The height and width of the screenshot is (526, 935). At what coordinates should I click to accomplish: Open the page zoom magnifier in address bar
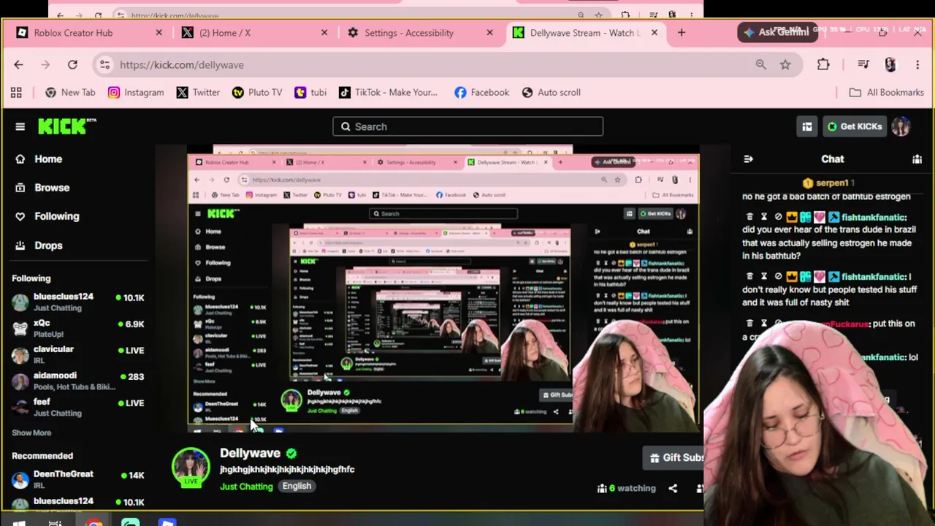pyautogui.click(x=761, y=65)
